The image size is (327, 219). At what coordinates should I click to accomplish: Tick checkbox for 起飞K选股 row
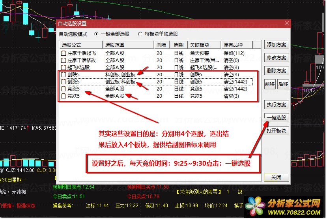point(64,68)
